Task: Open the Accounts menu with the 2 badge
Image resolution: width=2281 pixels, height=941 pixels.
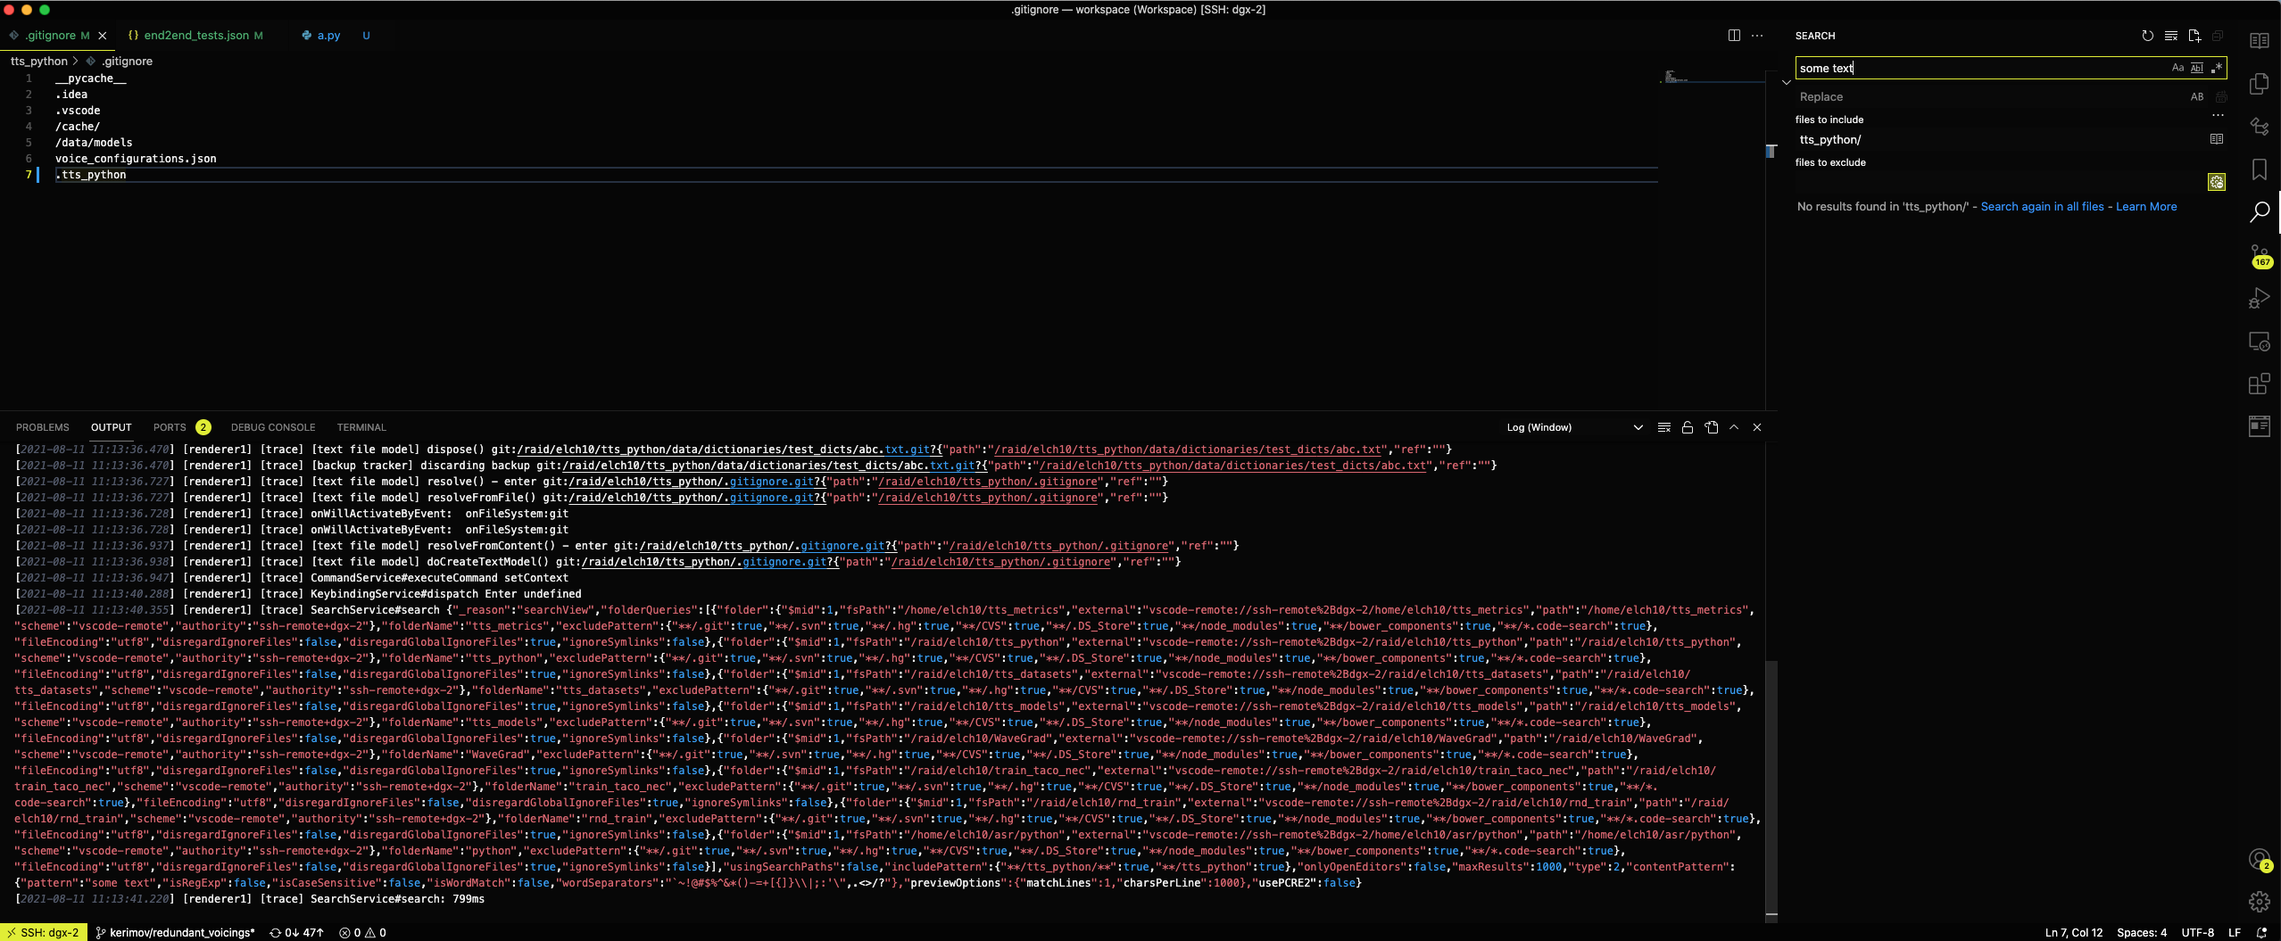Action: 2260,860
